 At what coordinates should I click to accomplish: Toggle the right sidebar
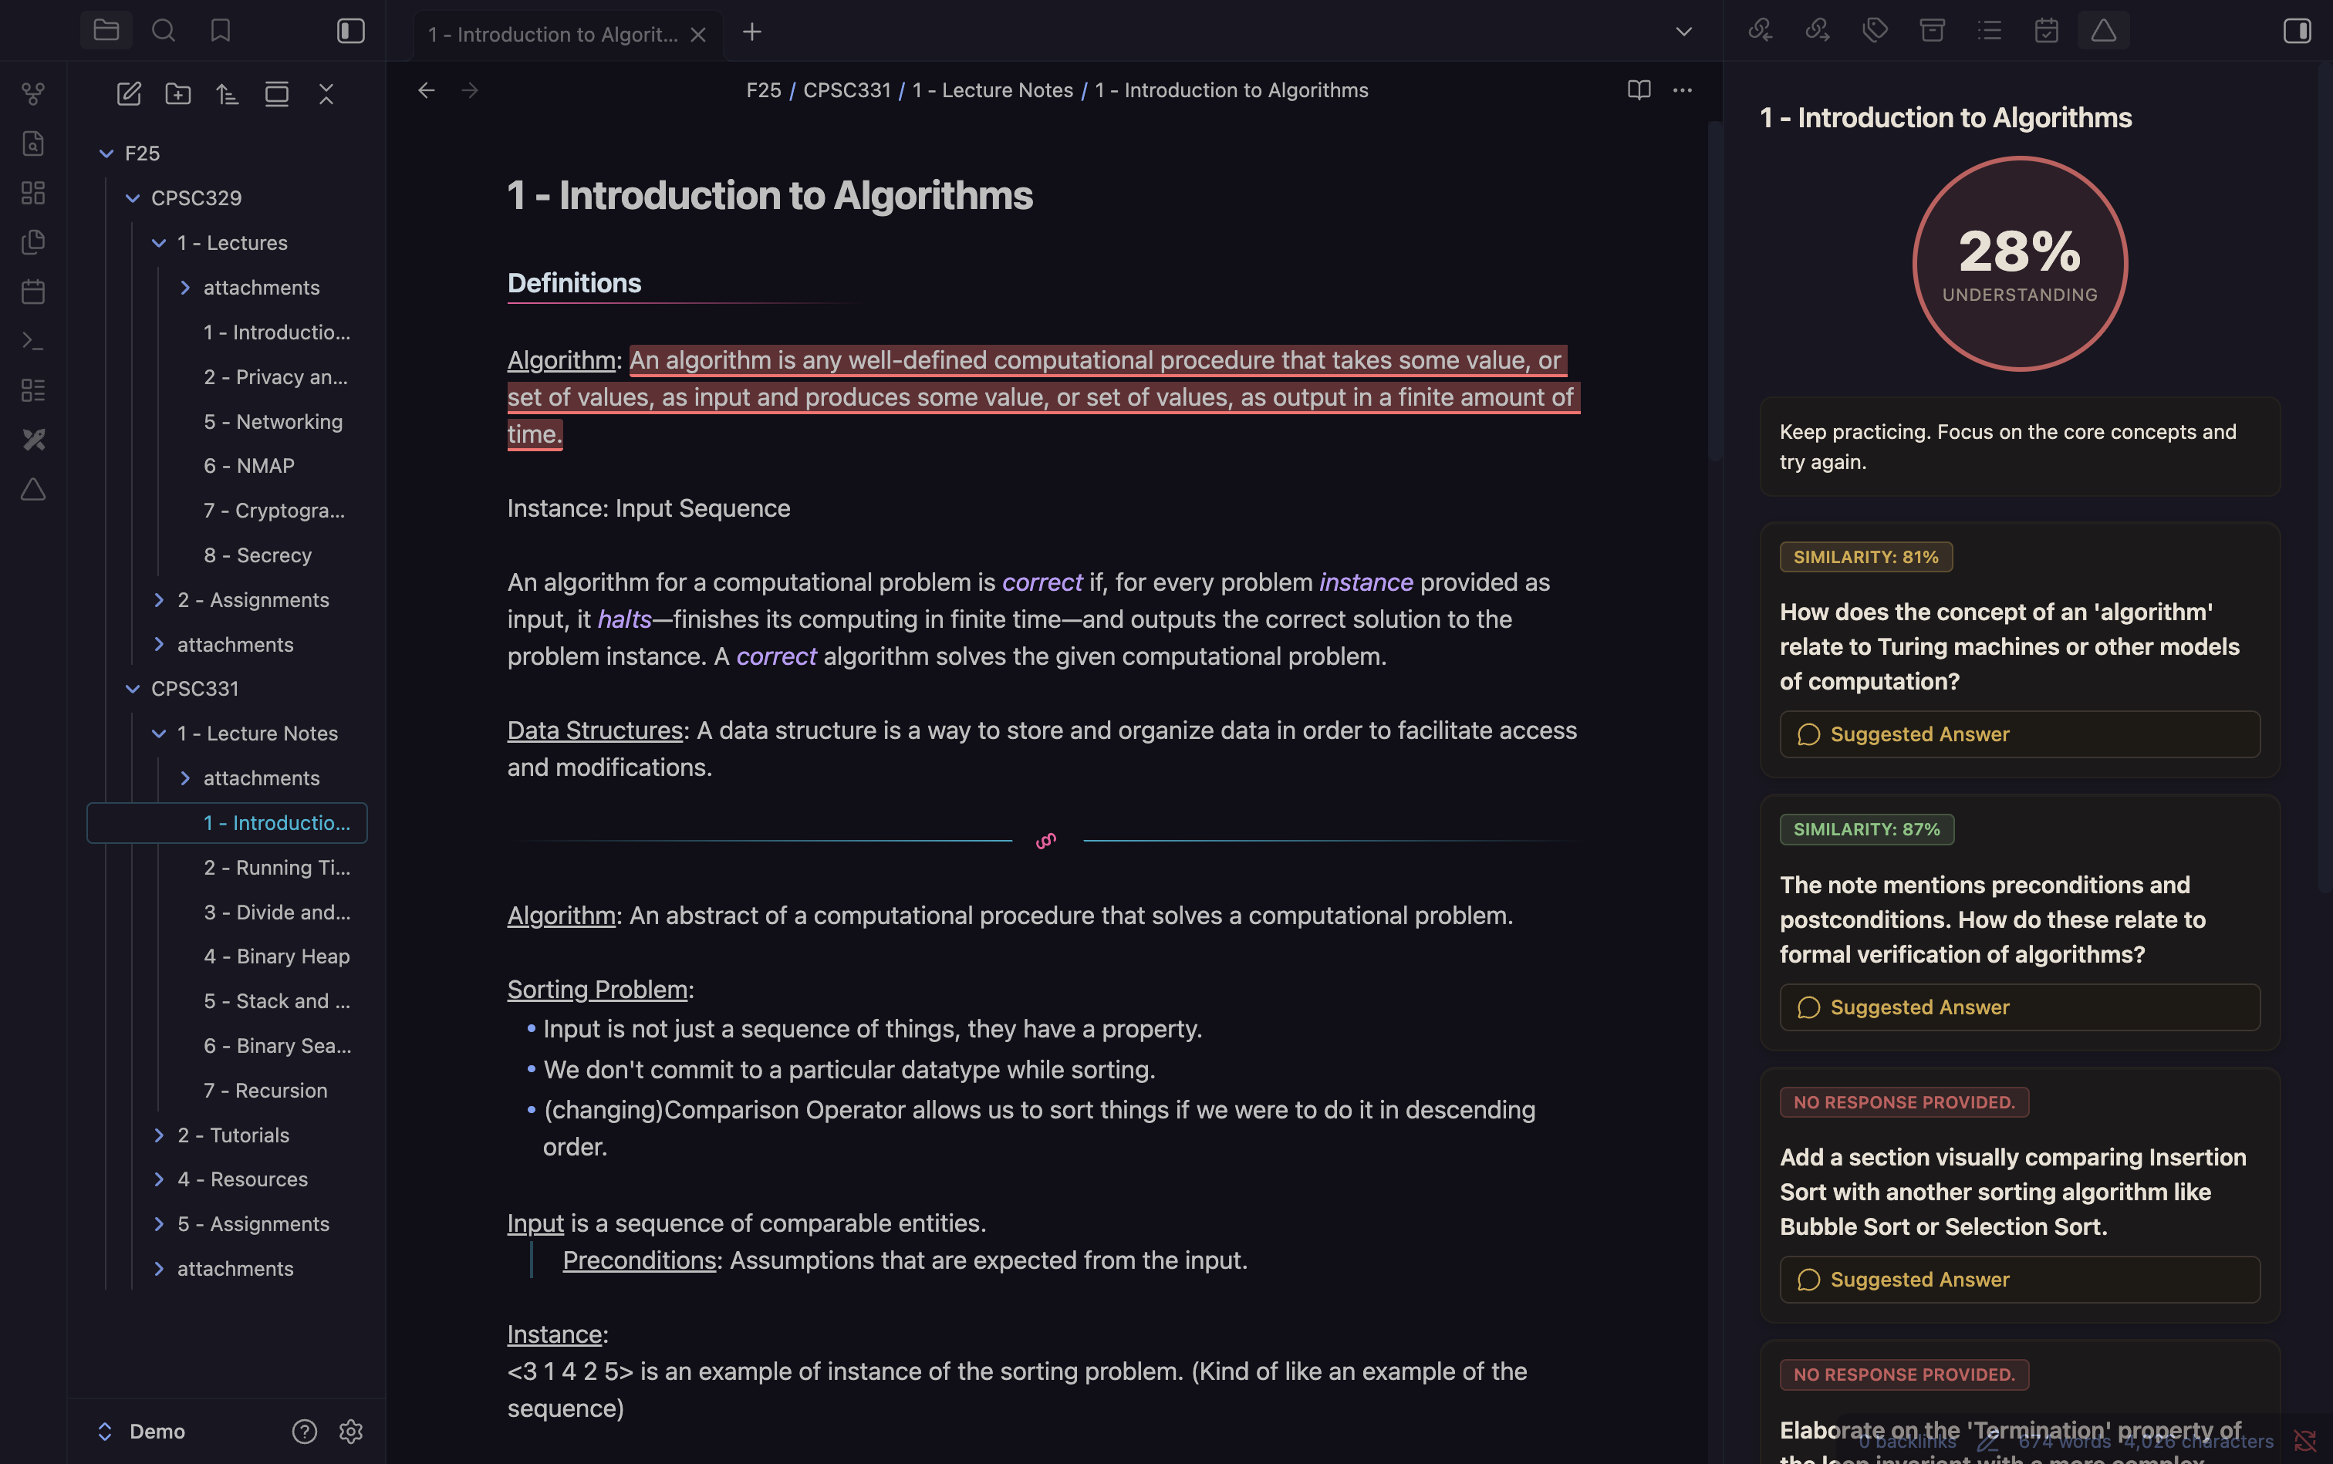click(2296, 31)
